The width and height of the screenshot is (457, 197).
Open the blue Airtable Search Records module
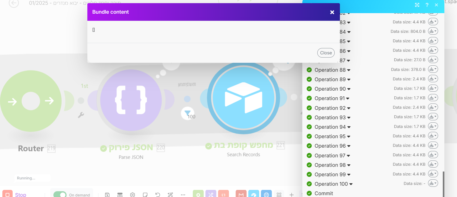click(x=243, y=98)
